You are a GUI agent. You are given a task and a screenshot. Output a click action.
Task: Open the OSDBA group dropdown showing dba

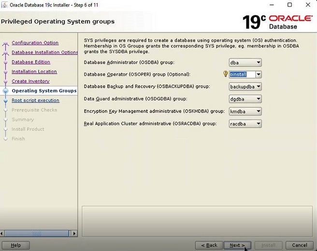tap(245, 62)
